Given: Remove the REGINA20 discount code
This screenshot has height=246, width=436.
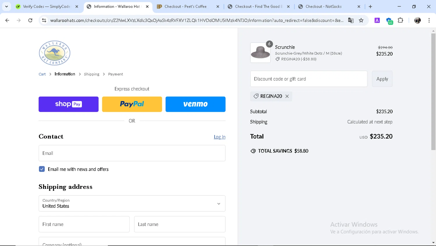Looking at the screenshot, I should [x=287, y=96].
